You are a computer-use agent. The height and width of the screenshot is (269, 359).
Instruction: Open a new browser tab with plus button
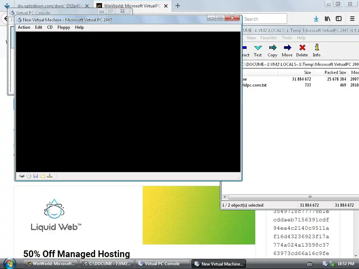click(178, 6)
